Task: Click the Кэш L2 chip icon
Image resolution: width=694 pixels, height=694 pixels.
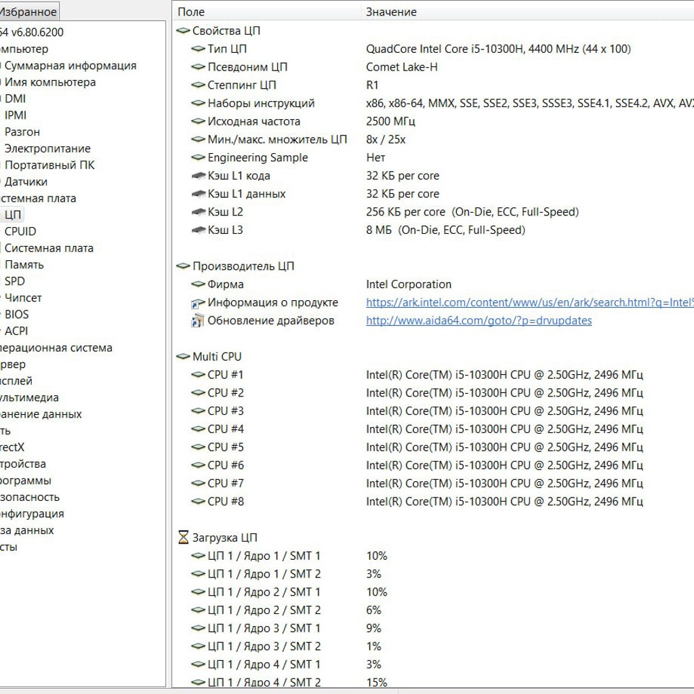Action: (198, 212)
